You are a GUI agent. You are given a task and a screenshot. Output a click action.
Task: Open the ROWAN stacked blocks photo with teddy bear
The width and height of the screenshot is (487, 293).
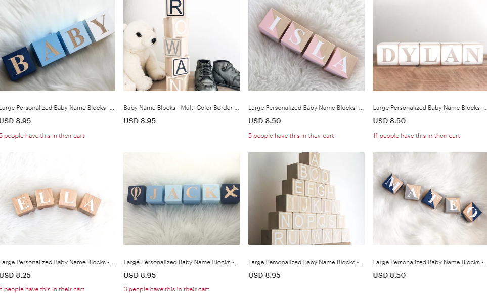tap(182, 46)
